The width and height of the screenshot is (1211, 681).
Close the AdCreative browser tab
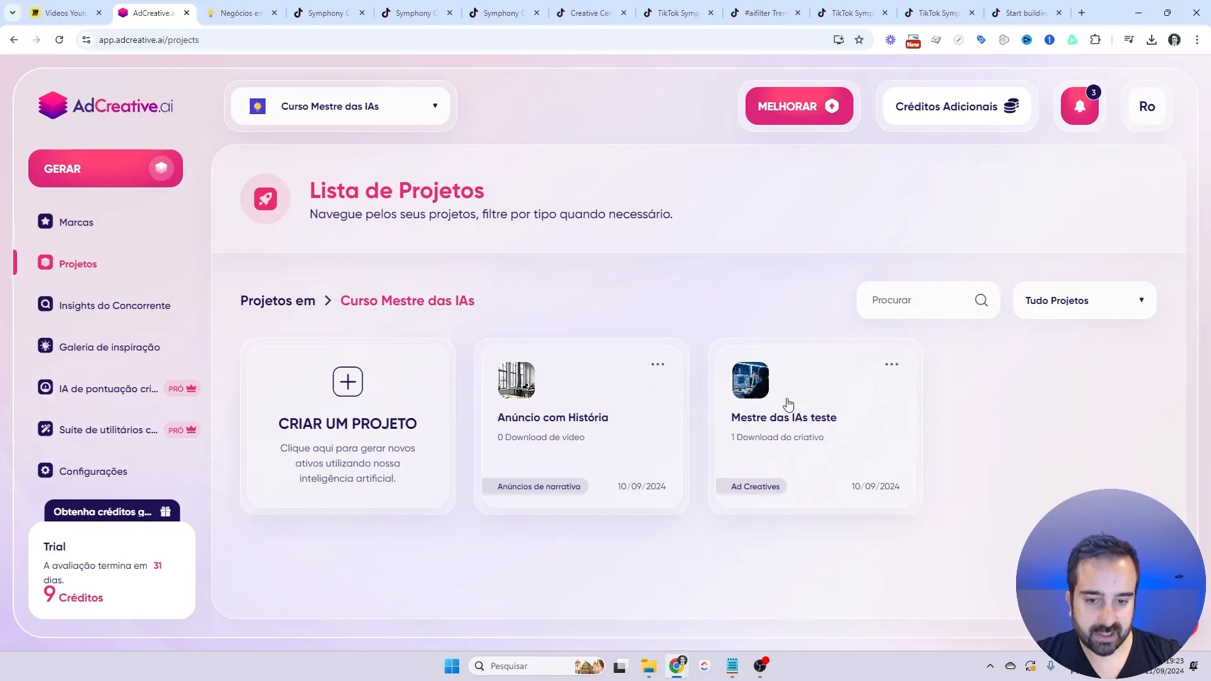tap(187, 13)
